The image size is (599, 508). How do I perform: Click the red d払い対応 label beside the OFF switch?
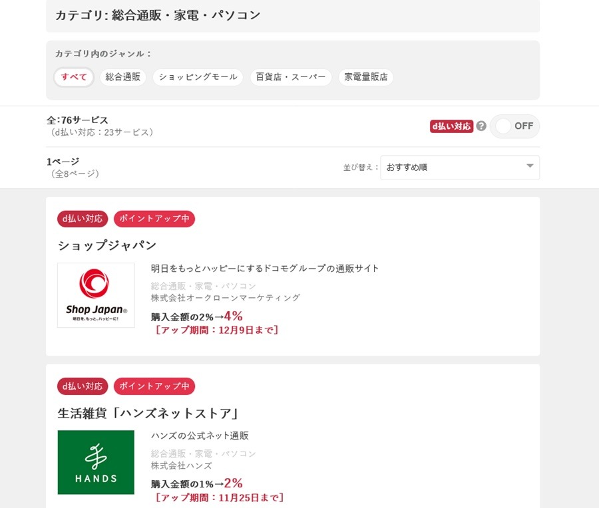tap(451, 126)
